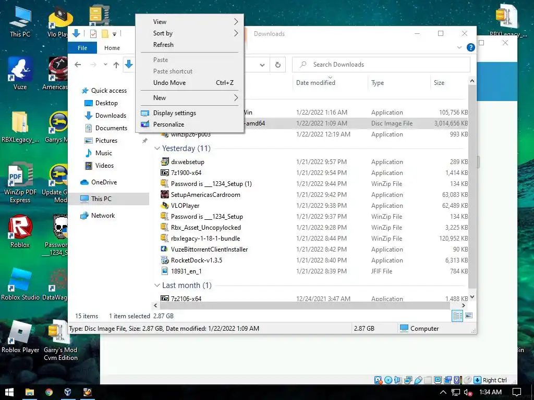Viewport: 534px width, 400px height.
Task: Click the New folder quick access toolbar icon
Action: click(105, 34)
